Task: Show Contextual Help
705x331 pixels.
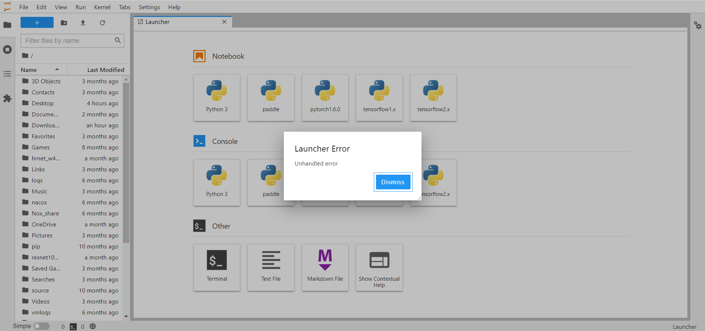Action: pos(379,268)
